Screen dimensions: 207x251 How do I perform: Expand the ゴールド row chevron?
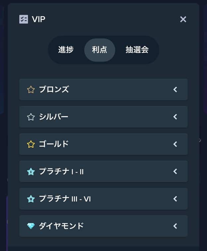point(175,144)
